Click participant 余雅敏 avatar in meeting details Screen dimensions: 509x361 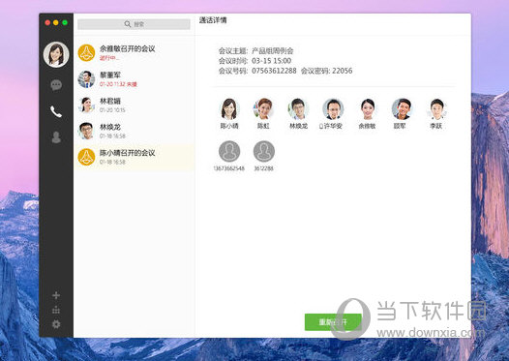click(x=368, y=109)
